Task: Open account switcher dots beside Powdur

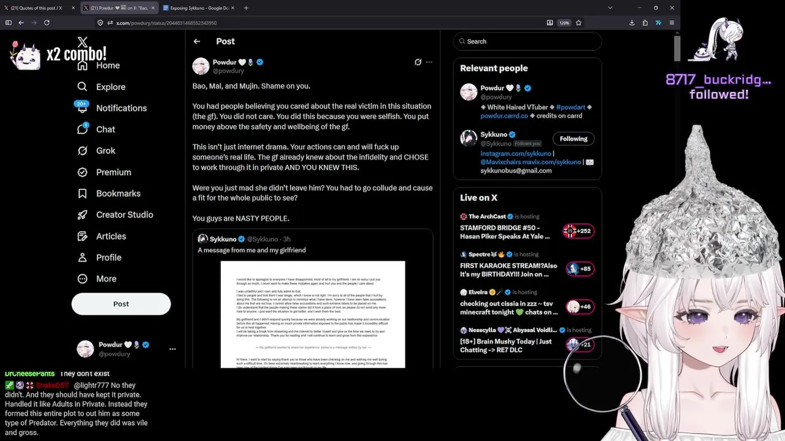Action: pyautogui.click(x=172, y=349)
